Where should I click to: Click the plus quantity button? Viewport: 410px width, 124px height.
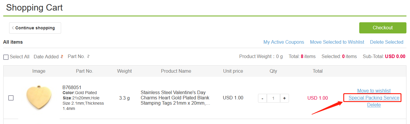click(284, 98)
